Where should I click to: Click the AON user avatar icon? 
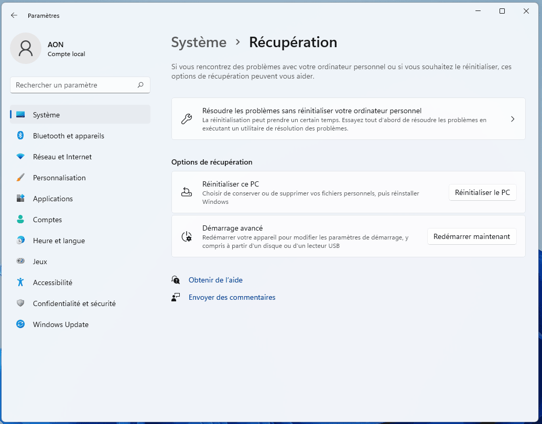pos(26,48)
